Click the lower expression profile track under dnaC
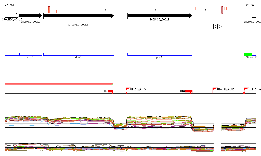The width and height of the screenshot is (261, 156). click(x=79, y=148)
